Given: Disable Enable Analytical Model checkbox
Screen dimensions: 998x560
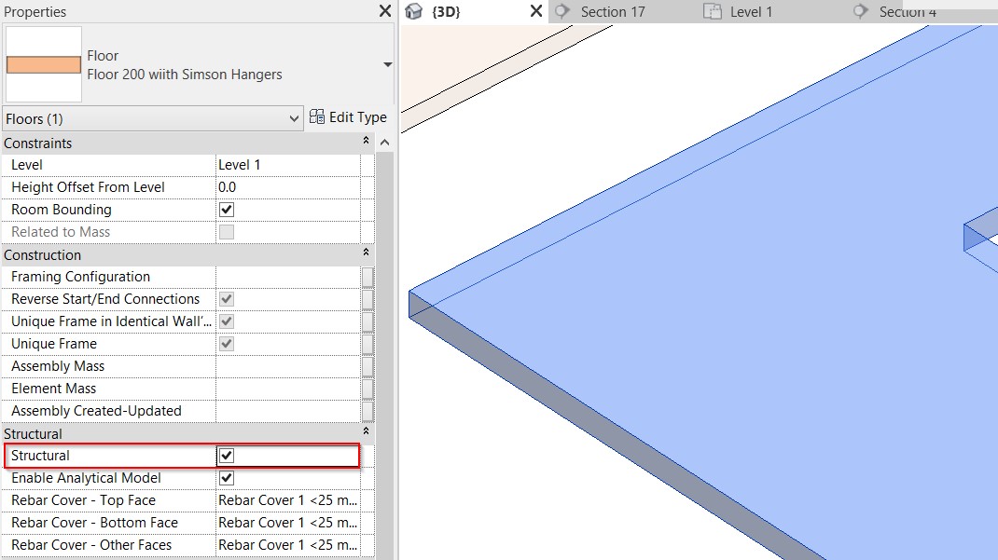Looking at the screenshot, I should tap(226, 478).
